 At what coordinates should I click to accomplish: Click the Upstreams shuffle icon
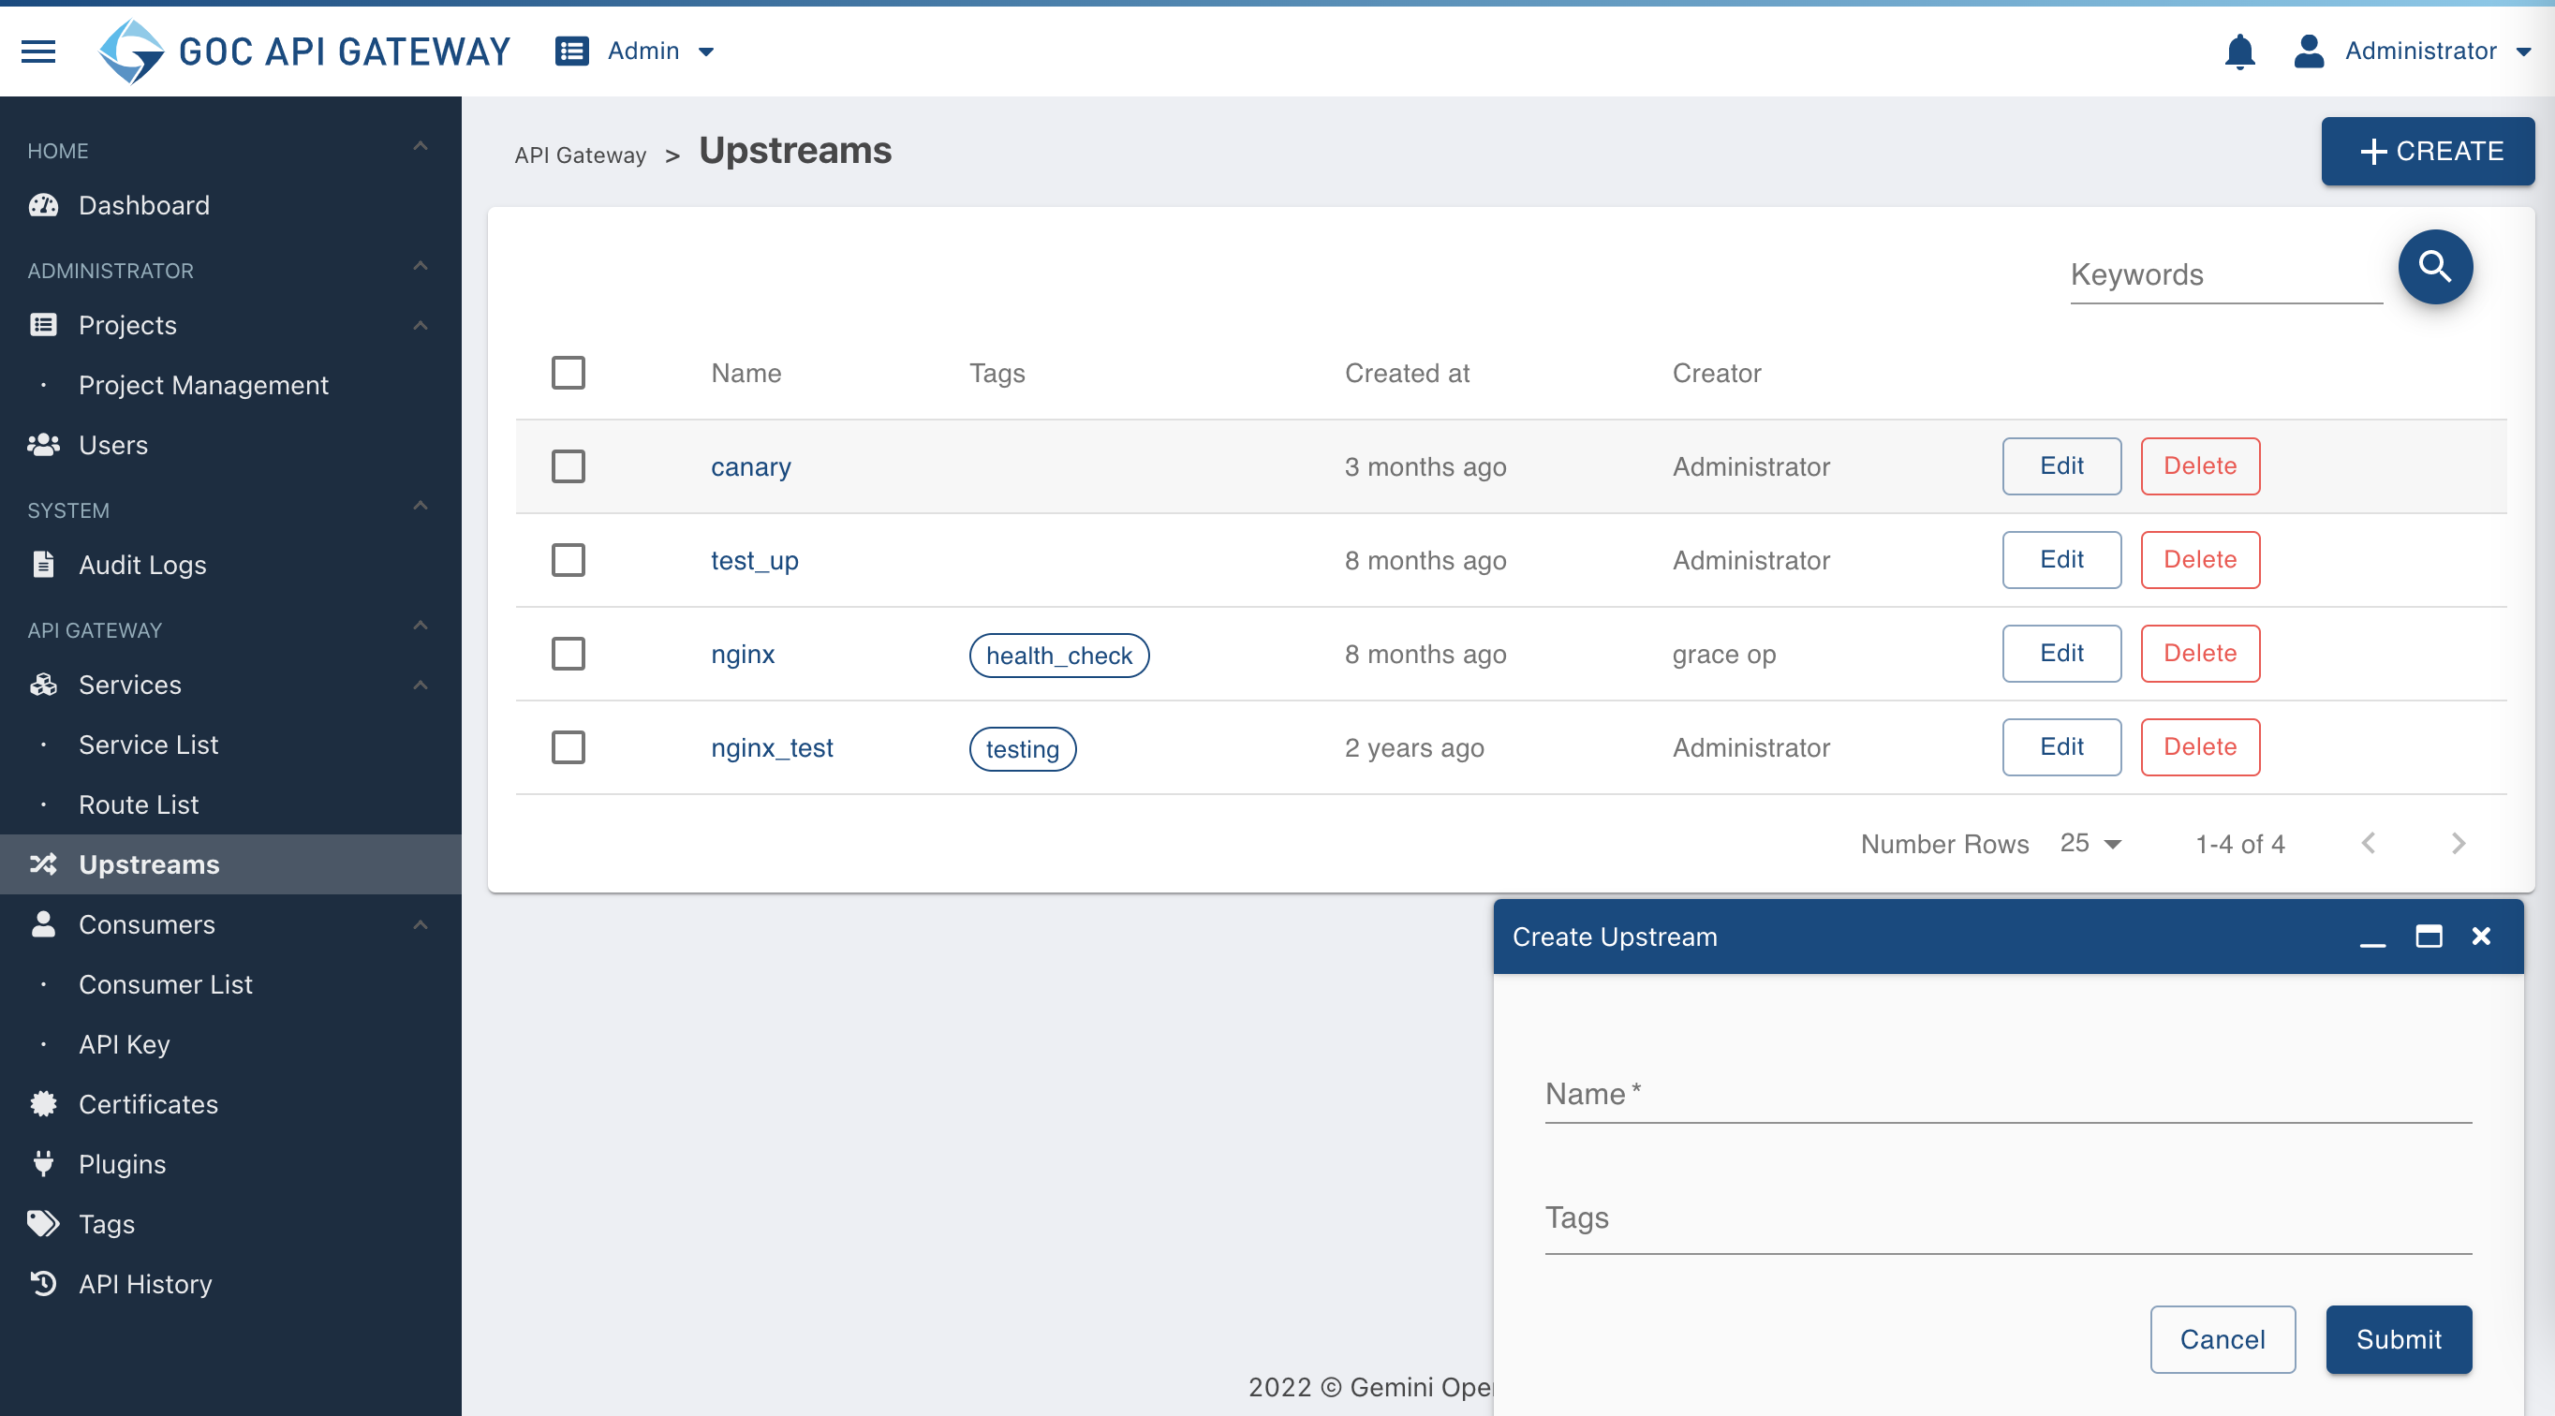coord(44,863)
